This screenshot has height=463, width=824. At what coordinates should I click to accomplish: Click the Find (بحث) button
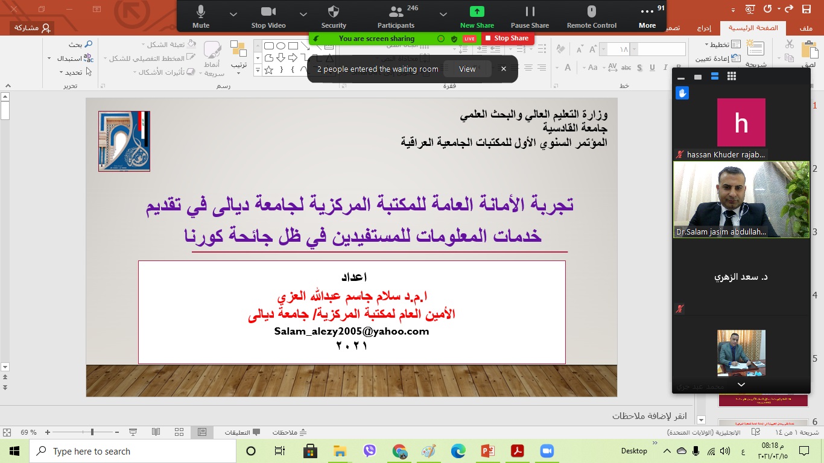(x=80, y=45)
